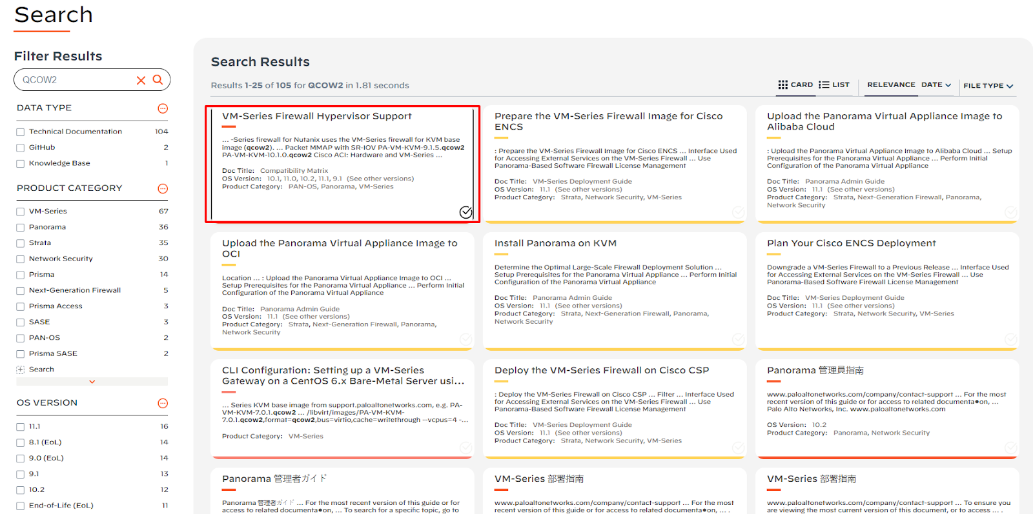Collapse the Product Category filter section

pos(163,188)
